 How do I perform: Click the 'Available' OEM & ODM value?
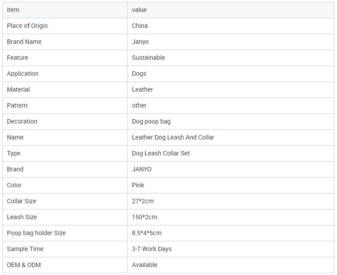144,265
